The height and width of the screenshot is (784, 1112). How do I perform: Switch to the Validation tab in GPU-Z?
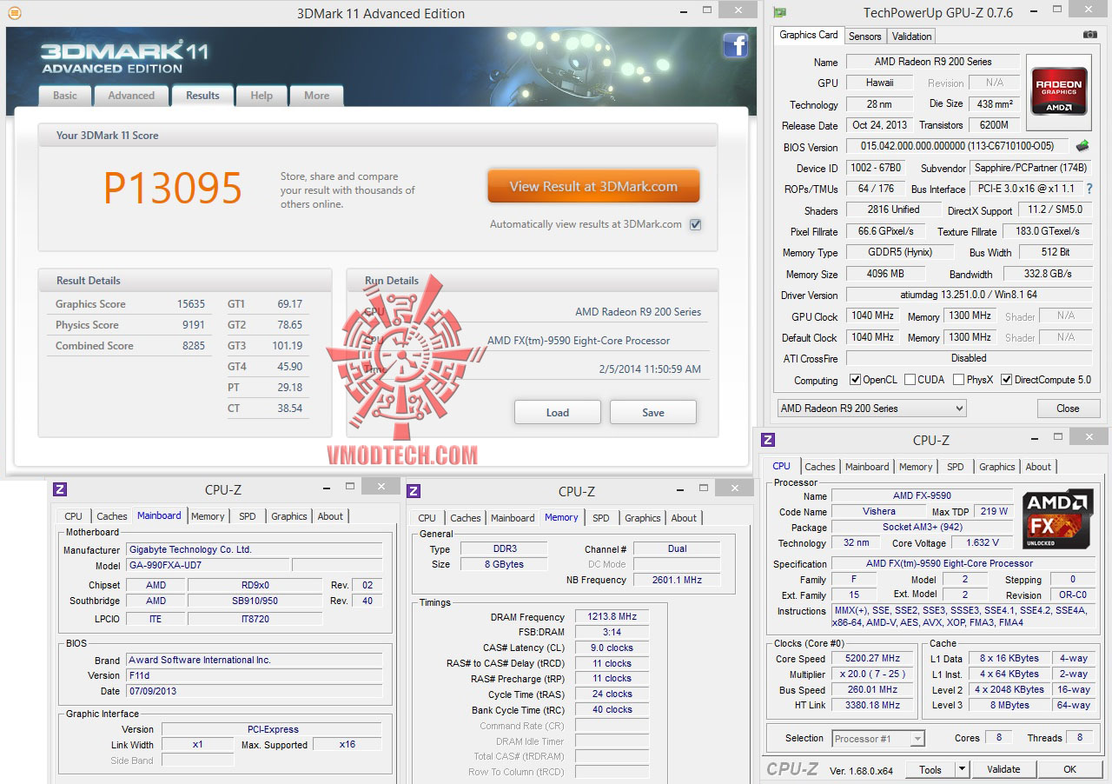pyautogui.click(x=911, y=37)
